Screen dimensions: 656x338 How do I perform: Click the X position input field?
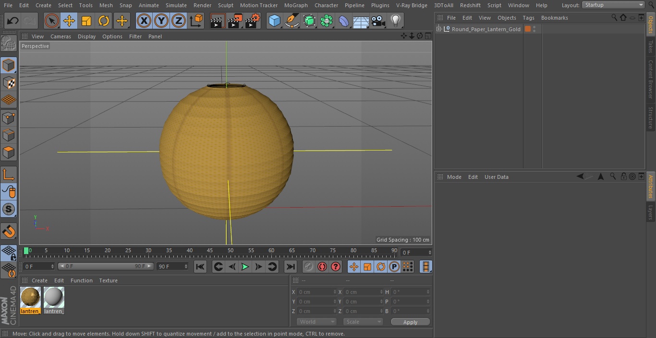pyautogui.click(x=316, y=292)
